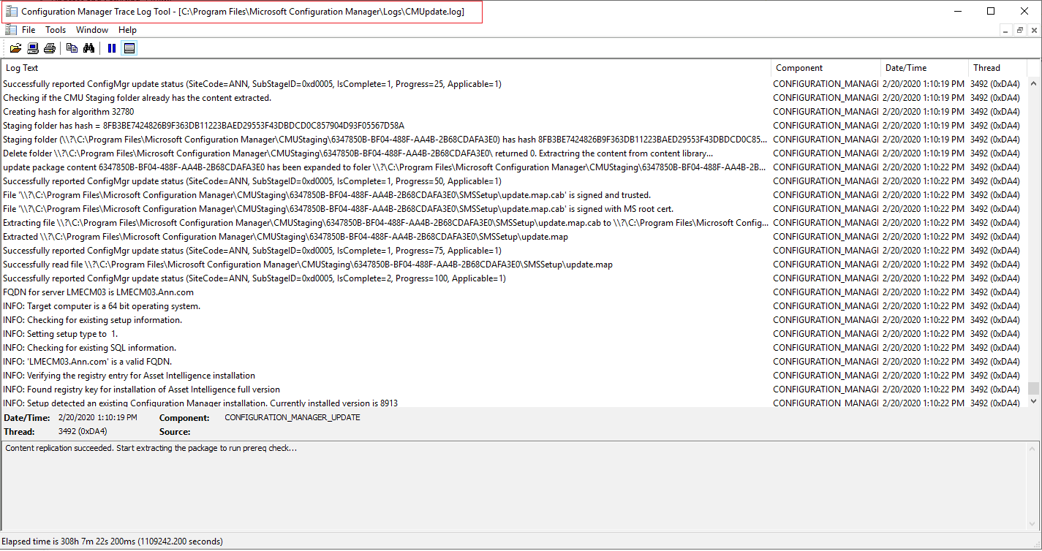Select row with Progress=100 update status
The image size is (1042, 551).
[x=513, y=278]
